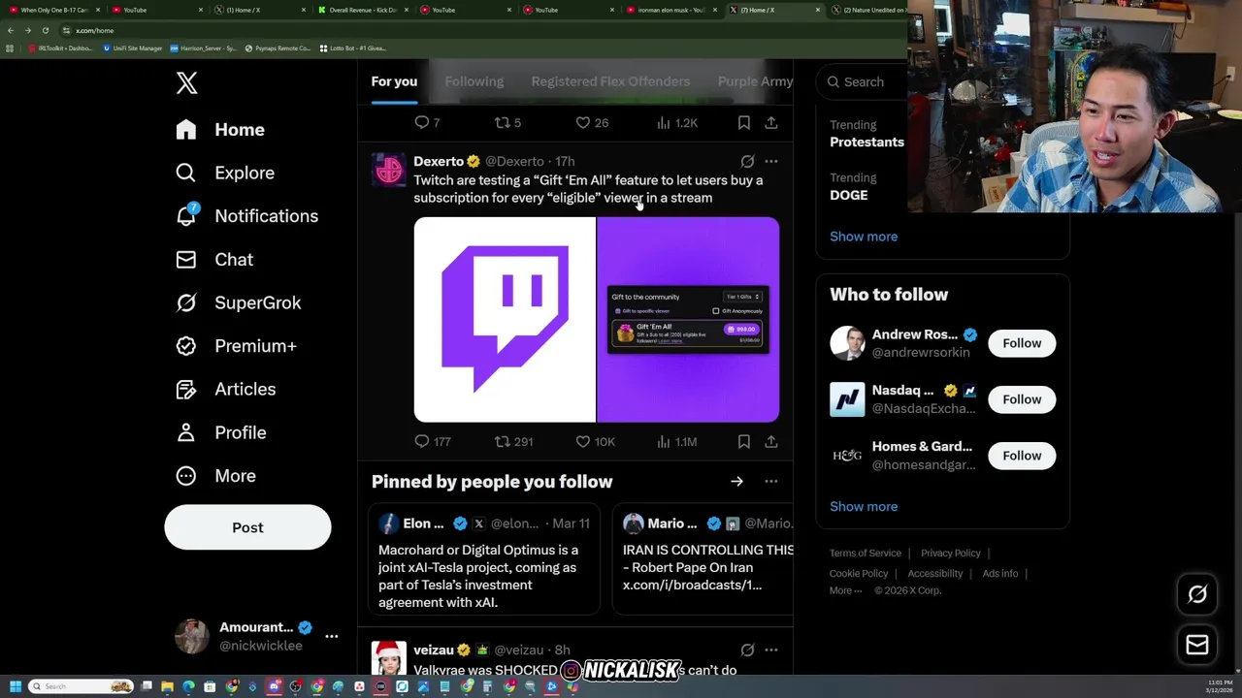Open Terms of Service link
Screen dimensions: 1242x698
pos(866,554)
